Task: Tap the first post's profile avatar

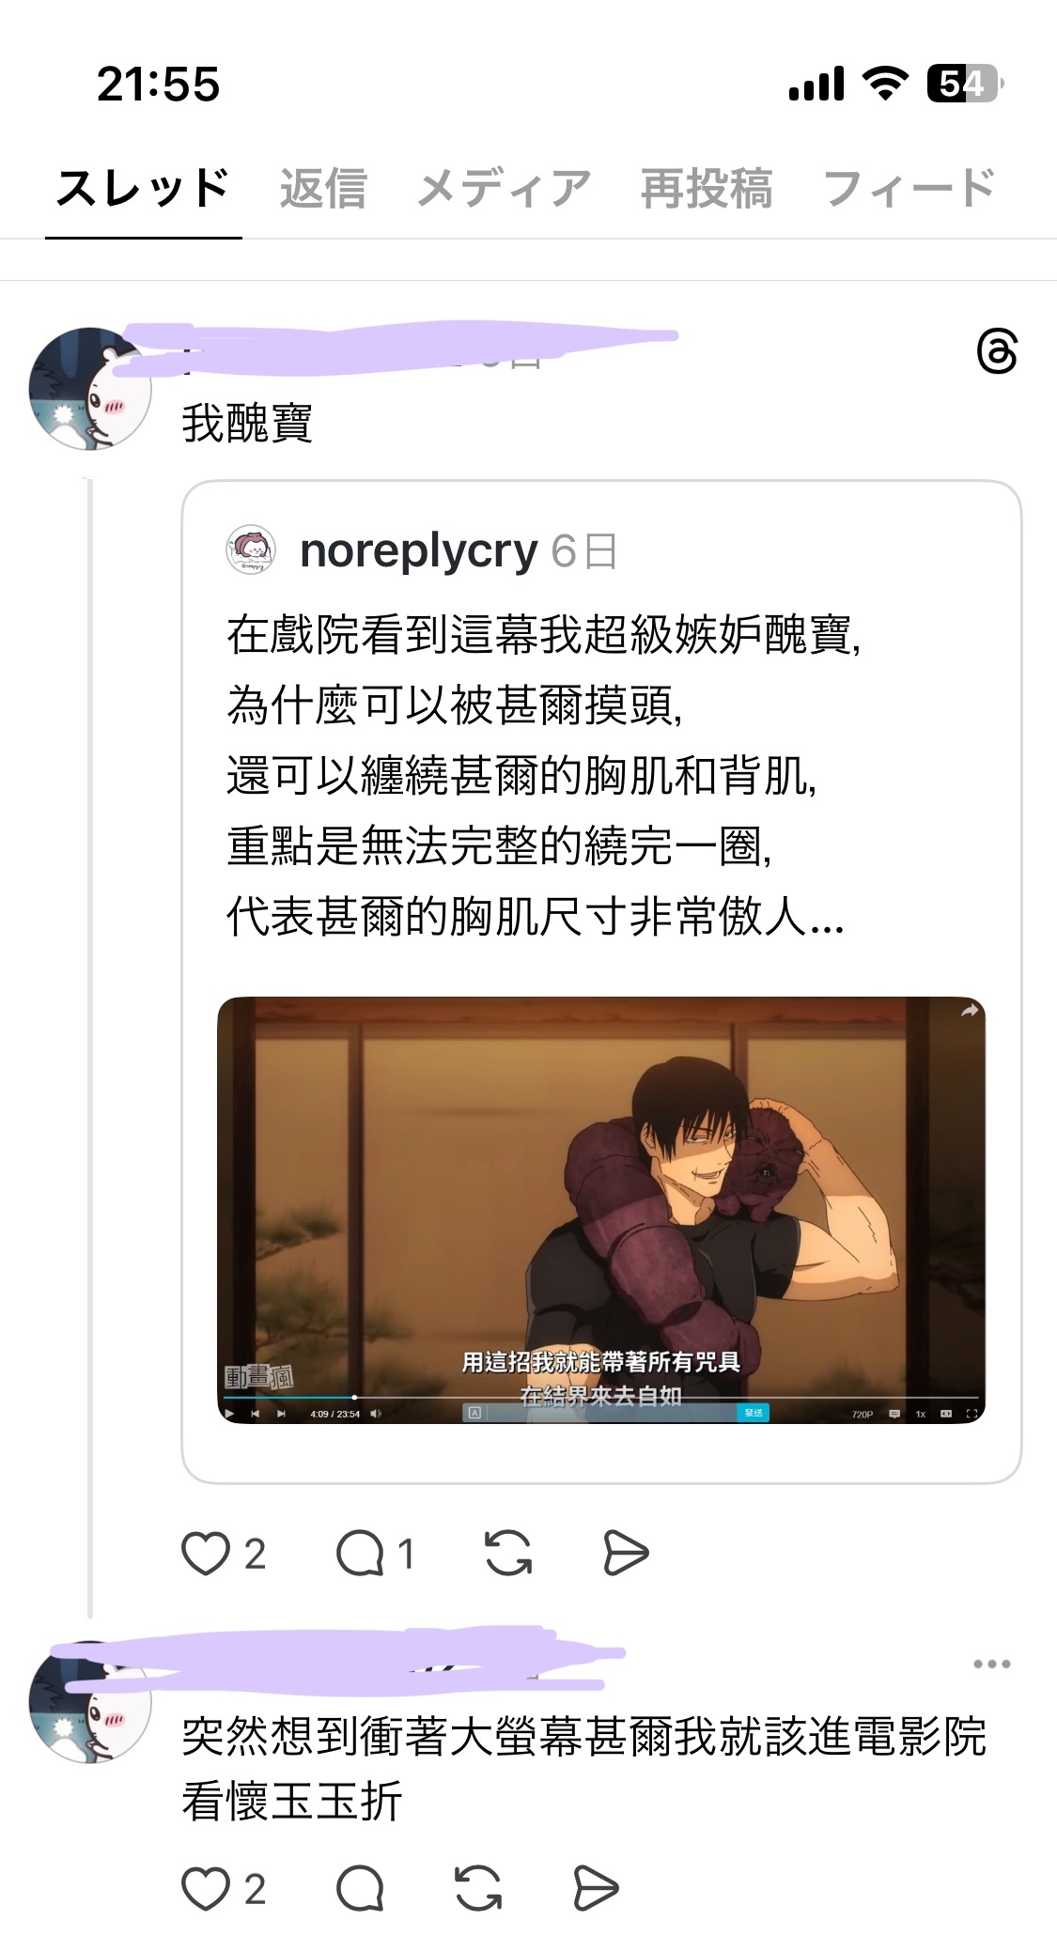Action: click(90, 388)
